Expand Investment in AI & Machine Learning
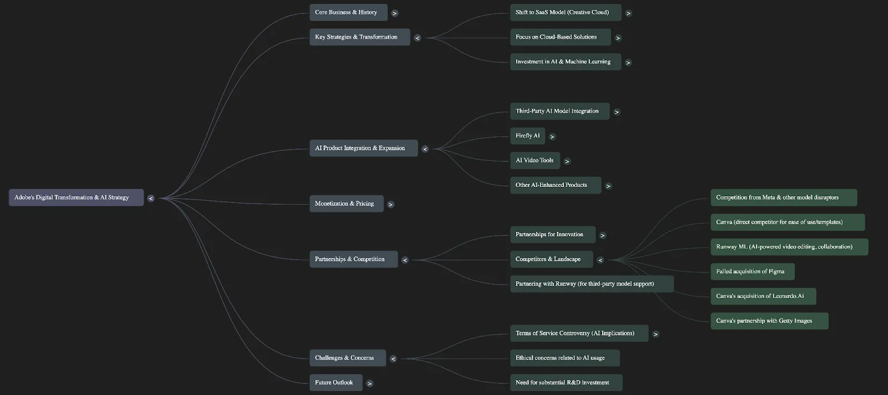This screenshot has width=888, height=395. 628,63
